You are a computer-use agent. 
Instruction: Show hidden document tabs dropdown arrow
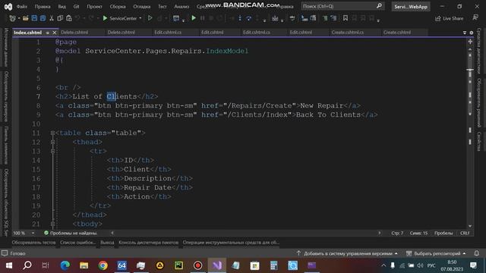pos(465,33)
